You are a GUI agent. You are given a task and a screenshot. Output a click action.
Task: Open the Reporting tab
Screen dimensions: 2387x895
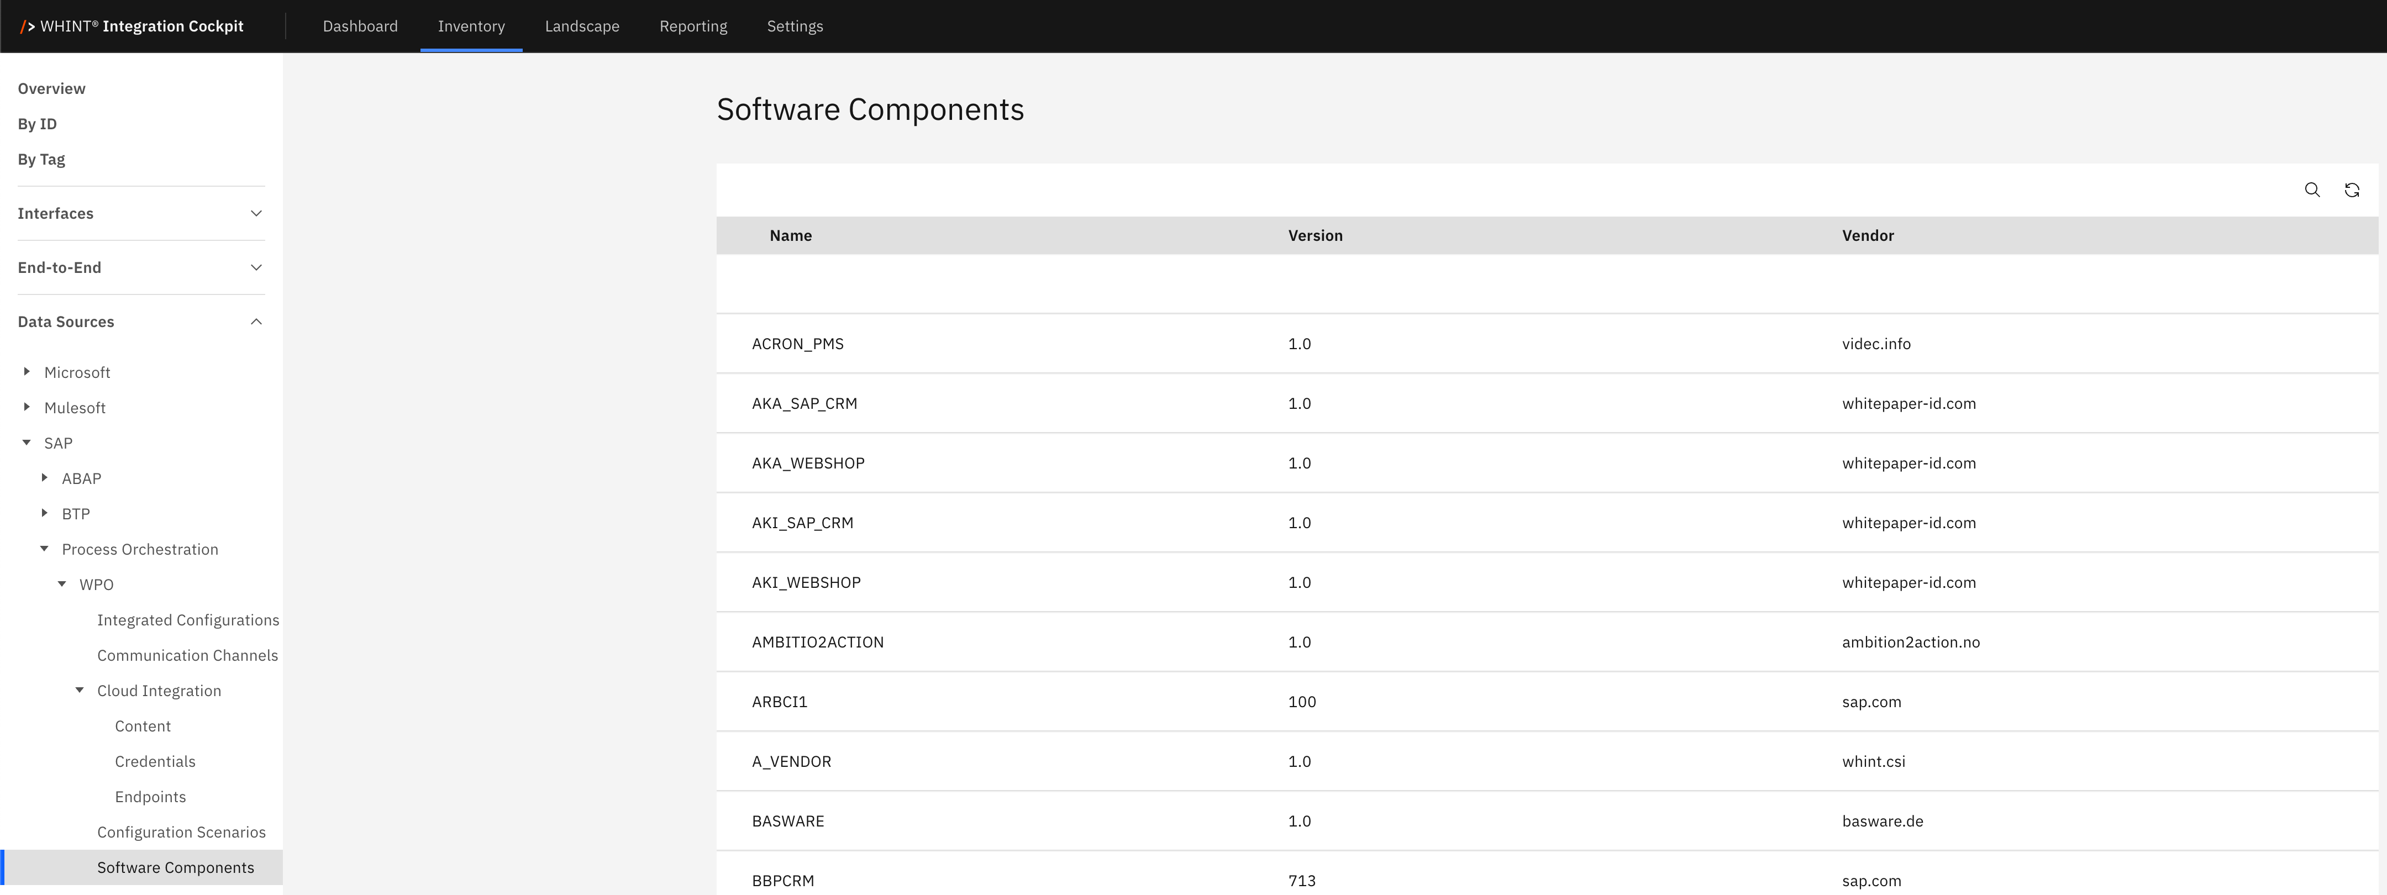click(x=693, y=26)
